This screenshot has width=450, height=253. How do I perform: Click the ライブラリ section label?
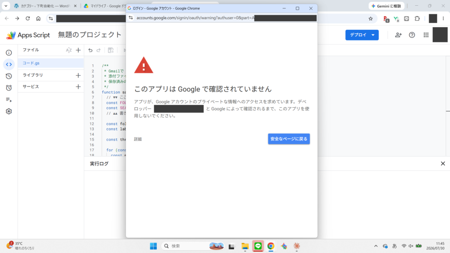[x=33, y=75]
